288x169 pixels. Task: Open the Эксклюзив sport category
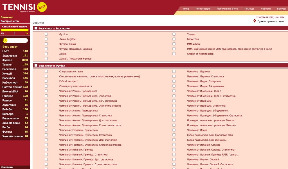[15, 56]
